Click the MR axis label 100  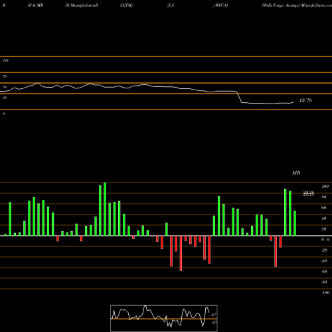point(325,187)
